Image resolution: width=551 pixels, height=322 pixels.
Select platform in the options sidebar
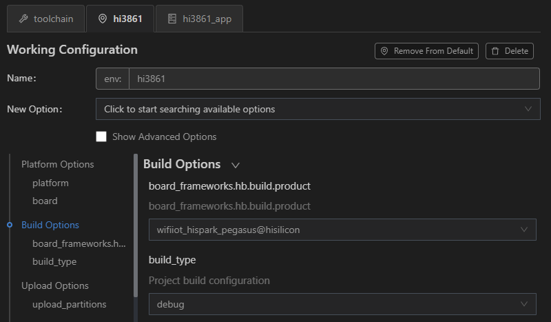[x=50, y=183]
